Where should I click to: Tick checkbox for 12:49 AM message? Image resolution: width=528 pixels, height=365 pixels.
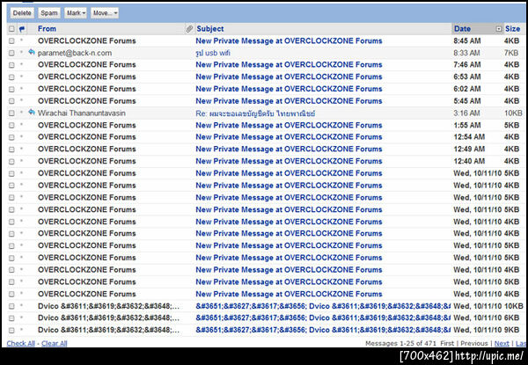point(11,150)
